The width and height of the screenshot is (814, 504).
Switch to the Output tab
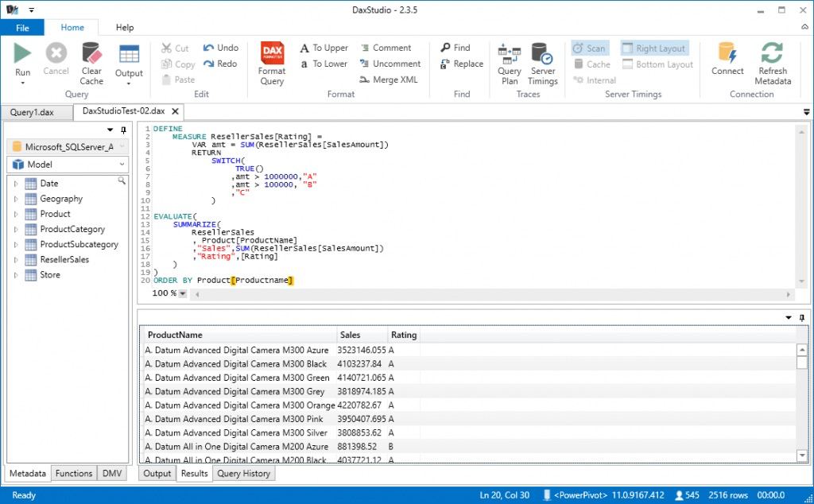tap(157, 473)
